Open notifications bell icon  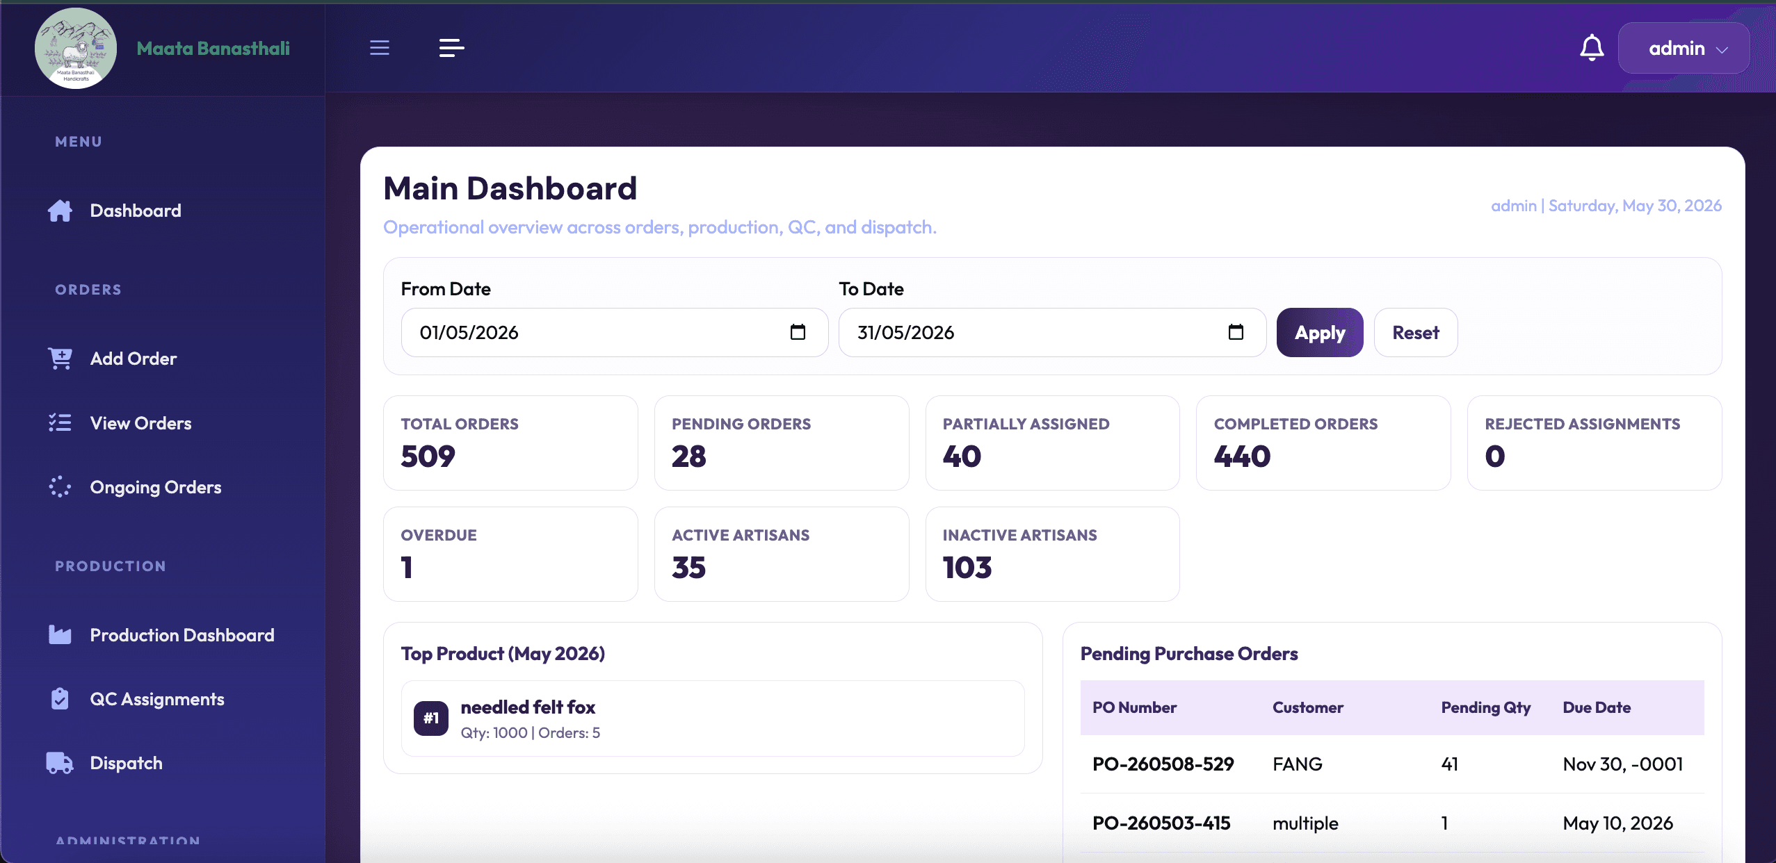point(1592,48)
